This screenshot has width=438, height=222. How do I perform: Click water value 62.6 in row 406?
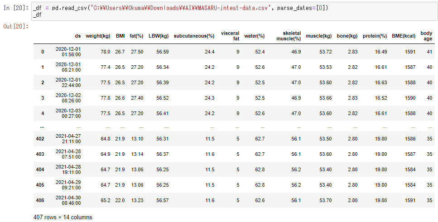pos(260,201)
